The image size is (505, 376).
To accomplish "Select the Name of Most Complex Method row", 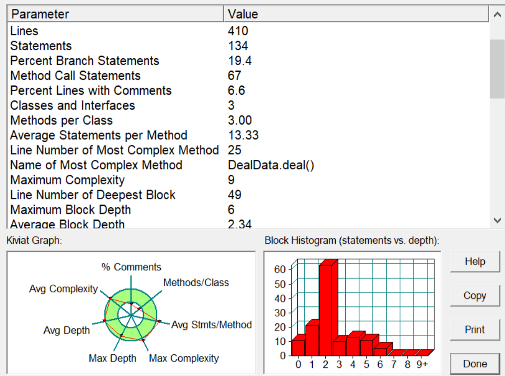I will [x=248, y=165].
